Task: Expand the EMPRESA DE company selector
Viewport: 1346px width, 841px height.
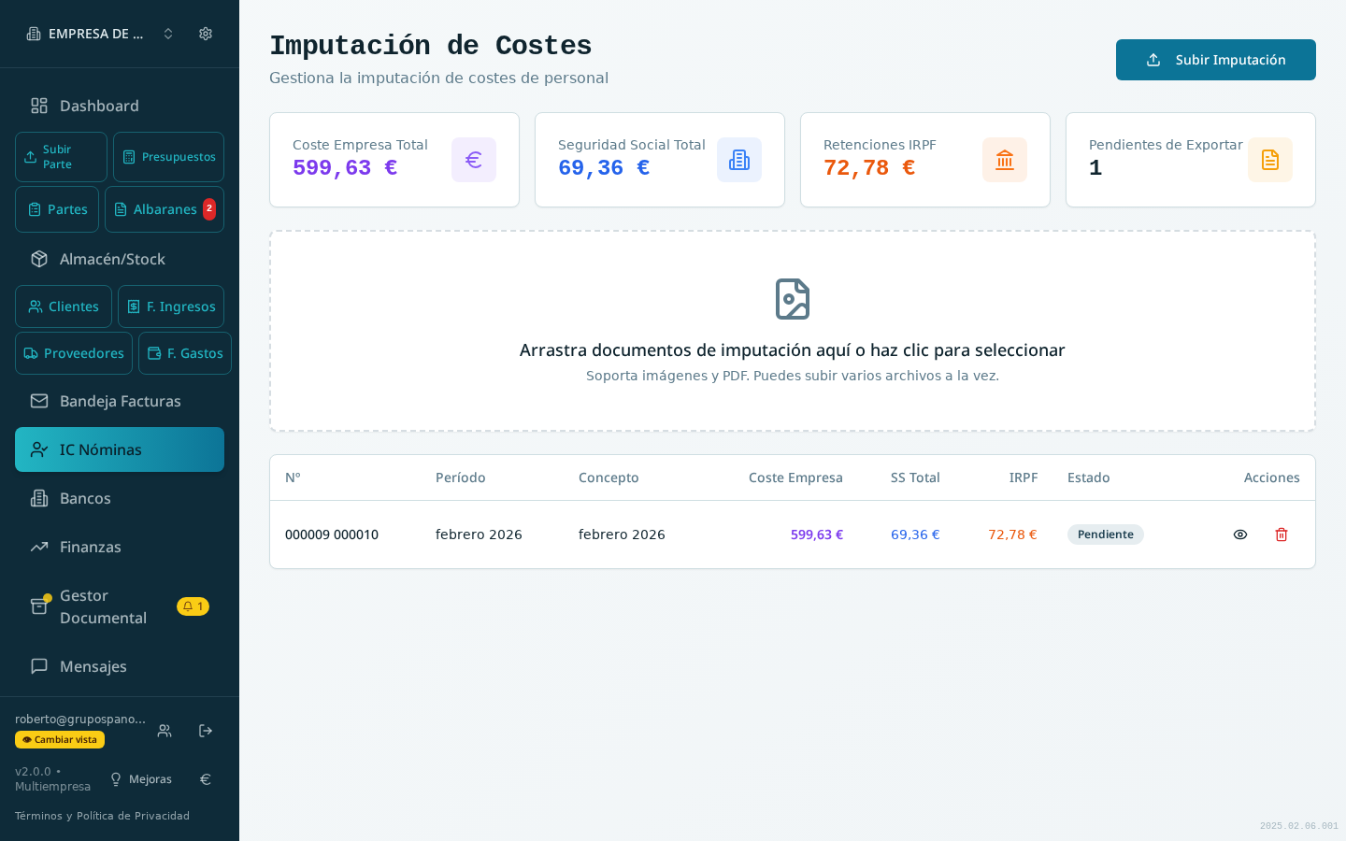Action: [101, 34]
